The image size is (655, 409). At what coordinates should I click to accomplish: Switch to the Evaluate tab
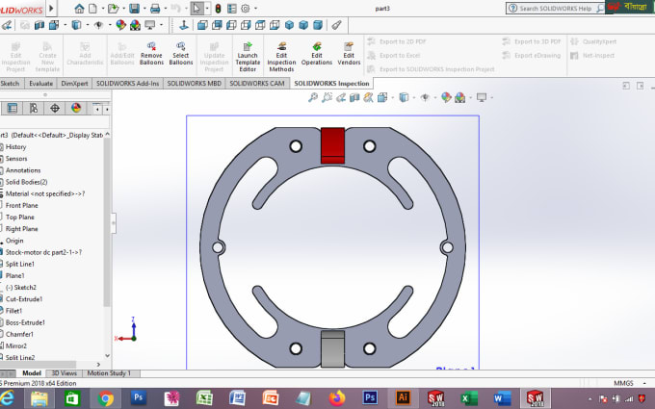pyautogui.click(x=40, y=83)
